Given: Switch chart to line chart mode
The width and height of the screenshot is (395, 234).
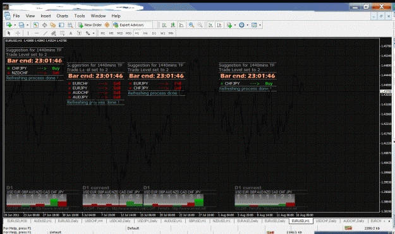Looking at the screenshot, I should pos(181,25).
